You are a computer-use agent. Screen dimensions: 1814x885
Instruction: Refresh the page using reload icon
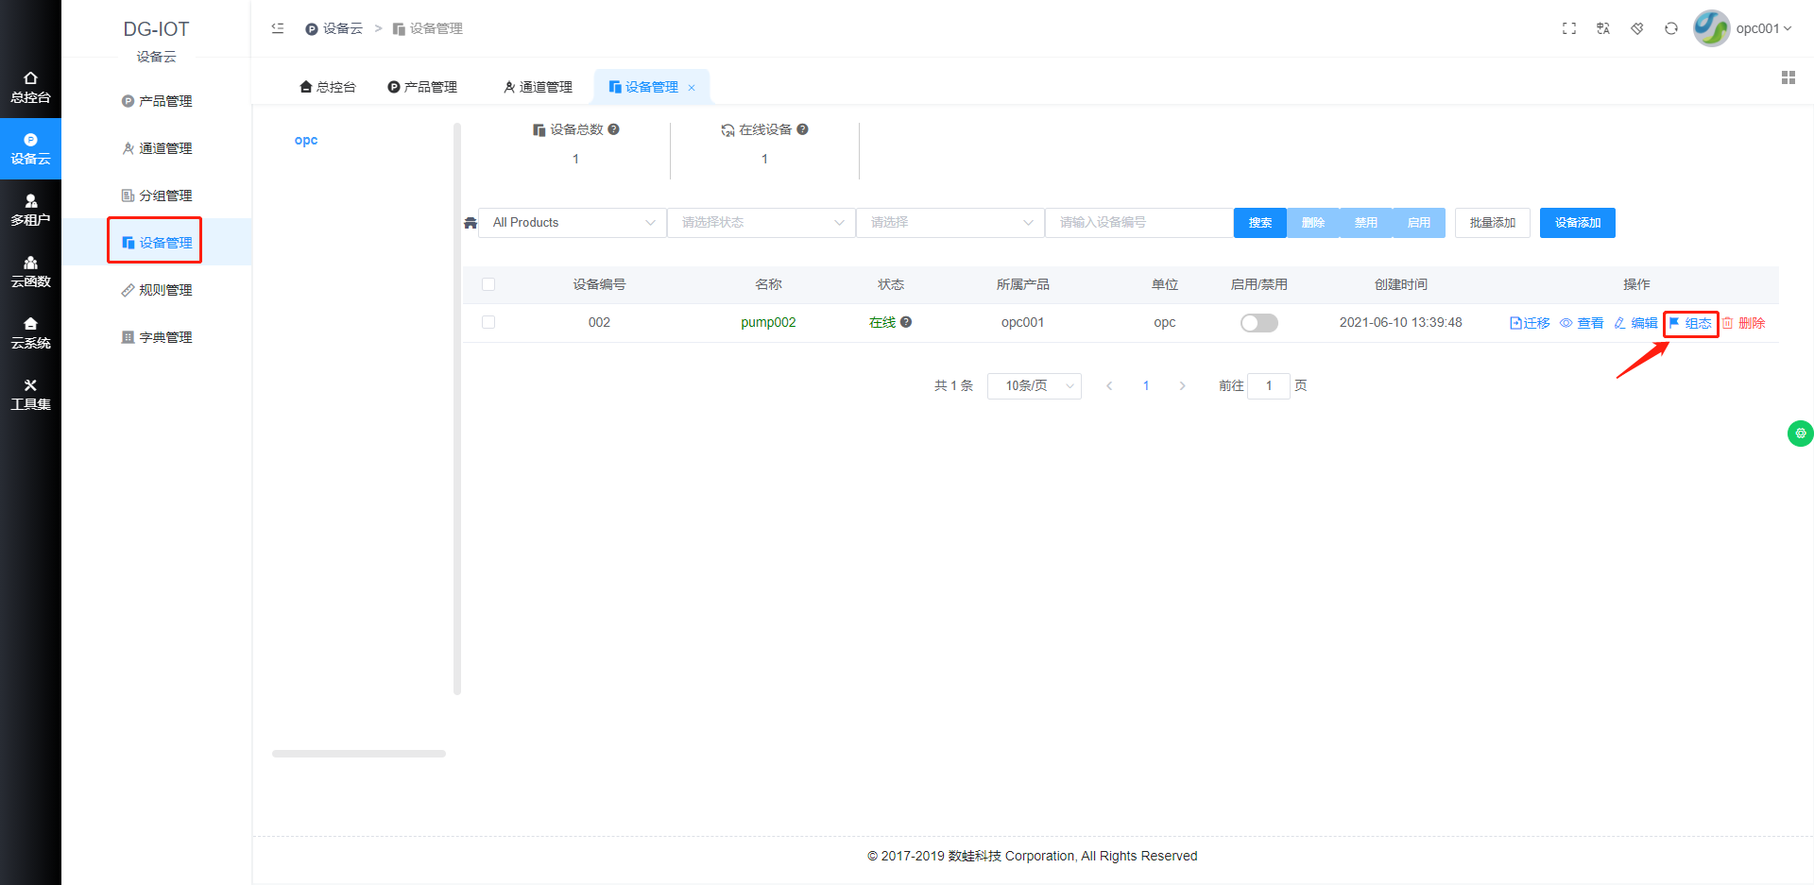pyautogui.click(x=1670, y=28)
